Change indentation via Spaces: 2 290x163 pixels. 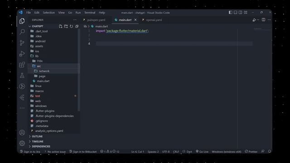(153, 152)
